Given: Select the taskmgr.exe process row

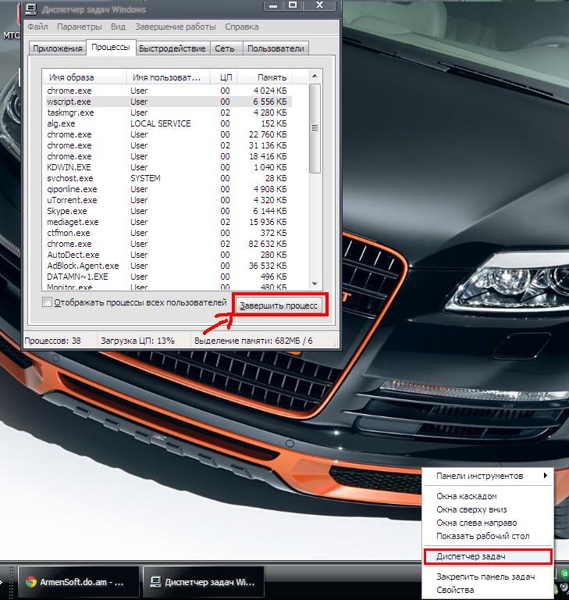Looking at the screenshot, I should pos(168,112).
